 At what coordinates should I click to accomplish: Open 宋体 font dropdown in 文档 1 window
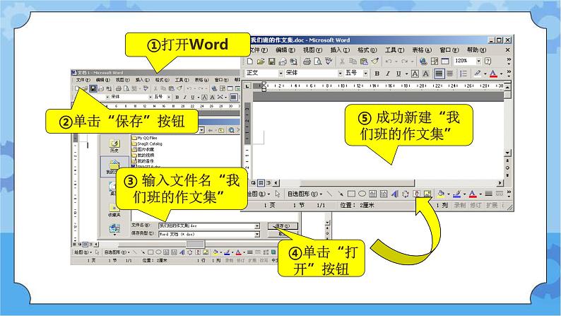tap(150, 97)
